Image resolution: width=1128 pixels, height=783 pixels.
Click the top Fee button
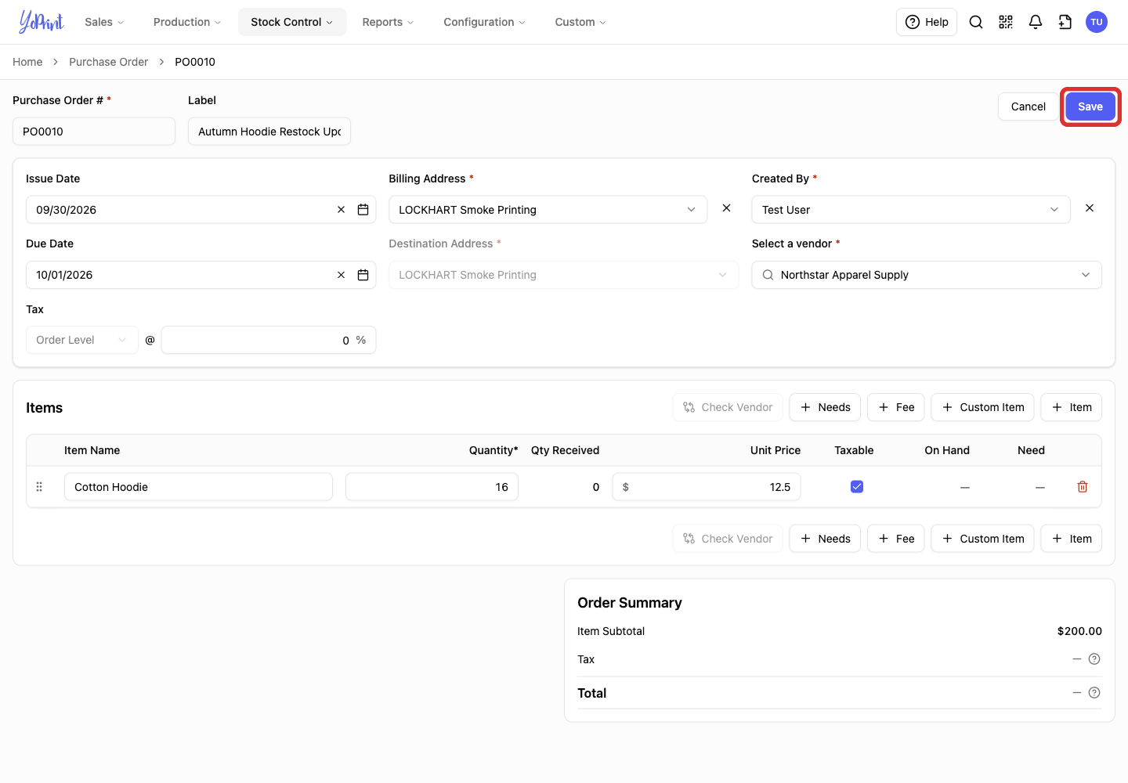tap(896, 407)
